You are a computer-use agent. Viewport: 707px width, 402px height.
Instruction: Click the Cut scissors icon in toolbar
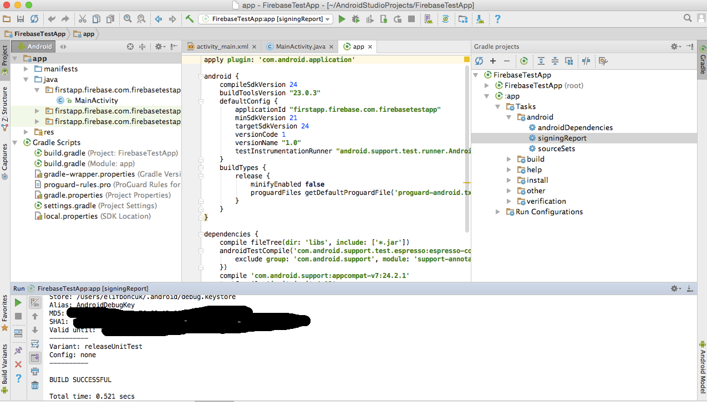(x=82, y=19)
